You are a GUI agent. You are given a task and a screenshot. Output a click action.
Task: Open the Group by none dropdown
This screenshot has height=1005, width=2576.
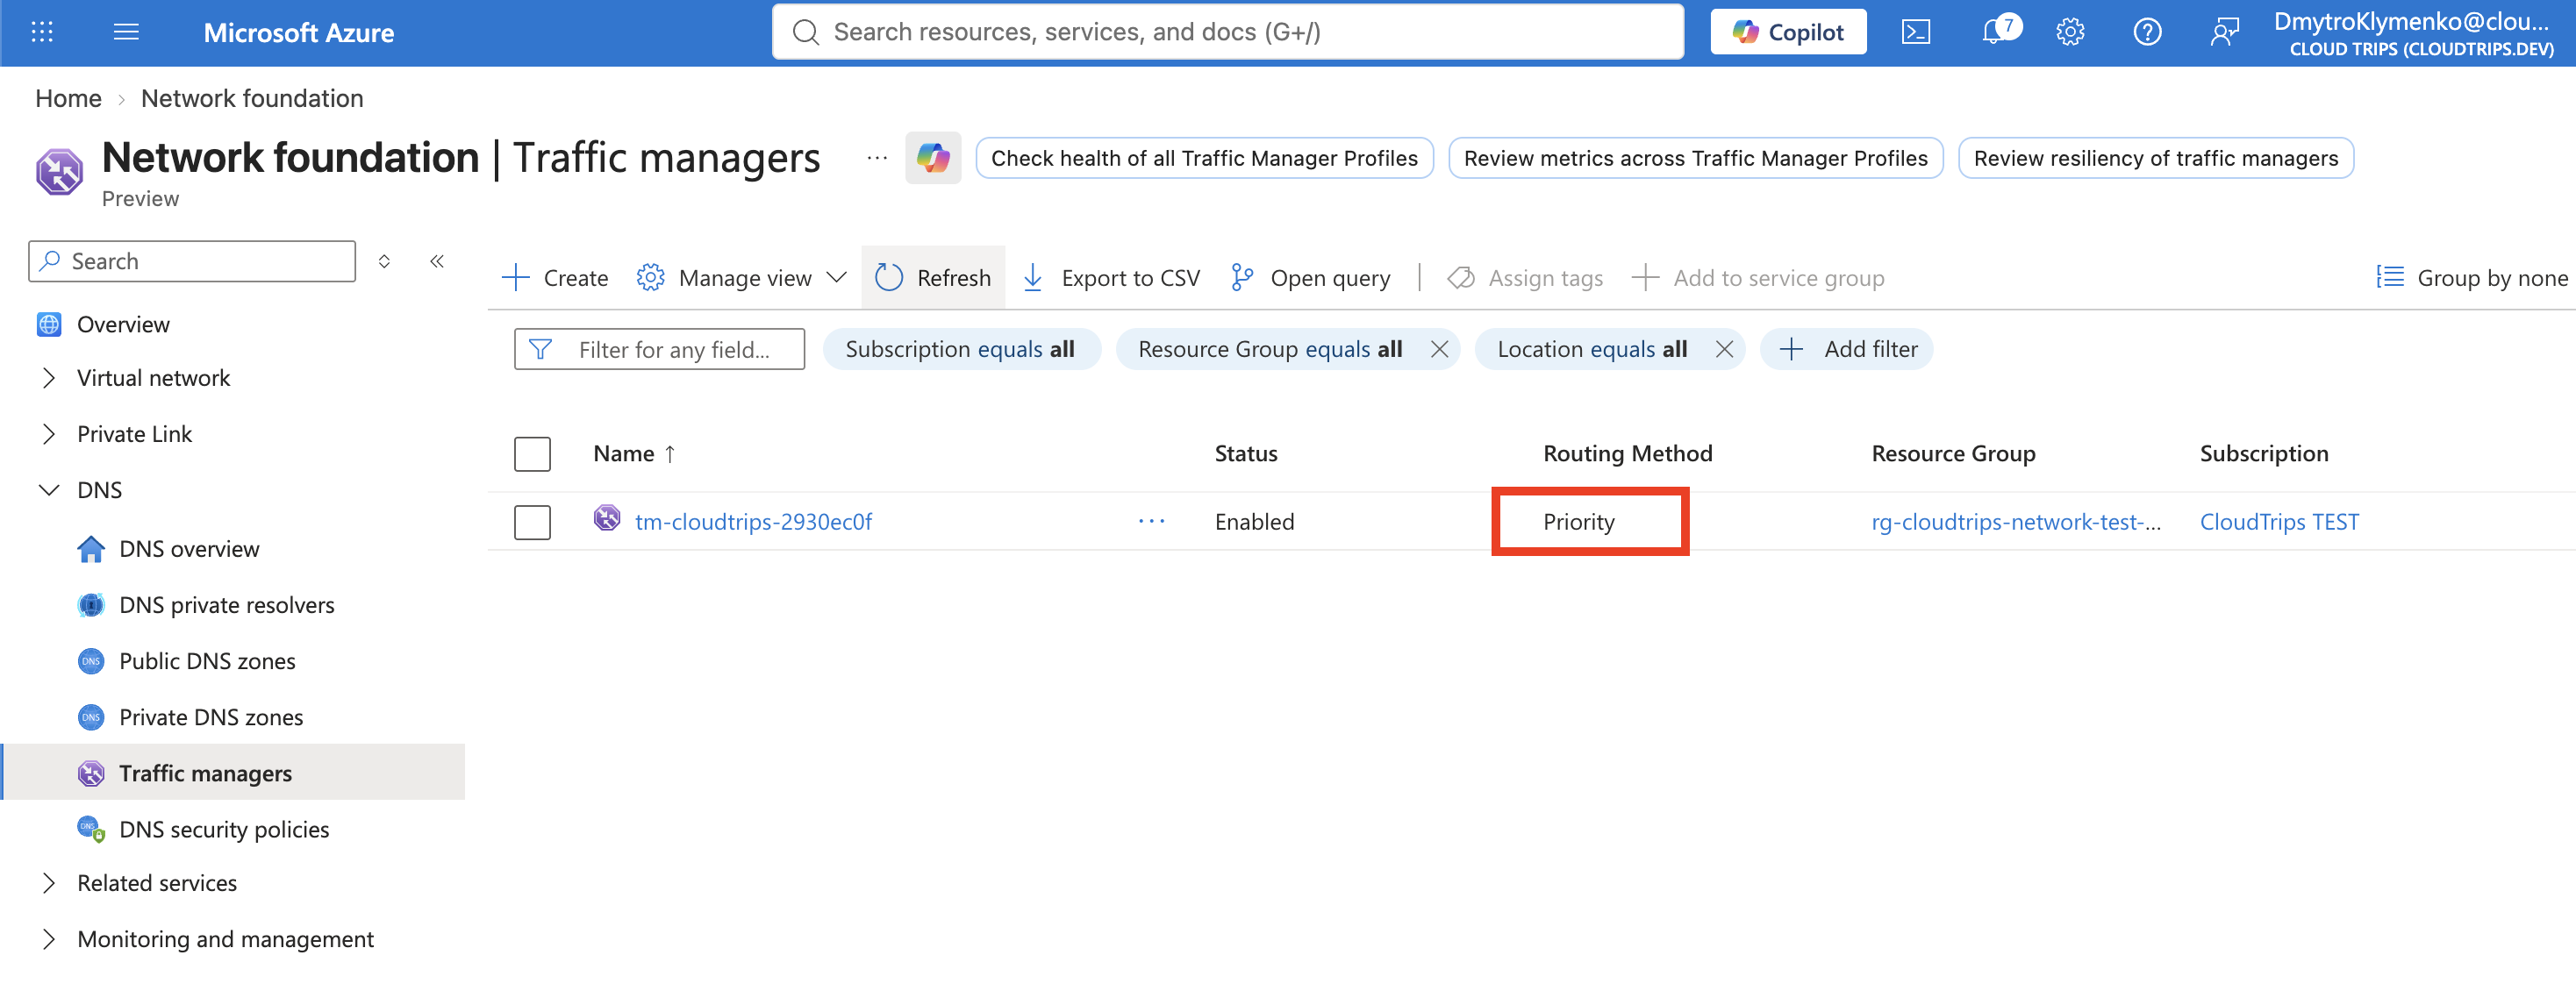(2472, 278)
